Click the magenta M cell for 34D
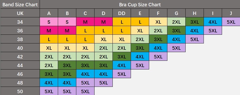 tap(103, 22)
